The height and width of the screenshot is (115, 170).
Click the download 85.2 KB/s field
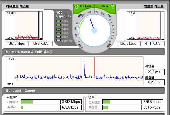point(41,44)
